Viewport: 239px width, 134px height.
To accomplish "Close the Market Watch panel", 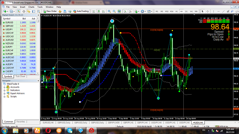I will [38, 15].
